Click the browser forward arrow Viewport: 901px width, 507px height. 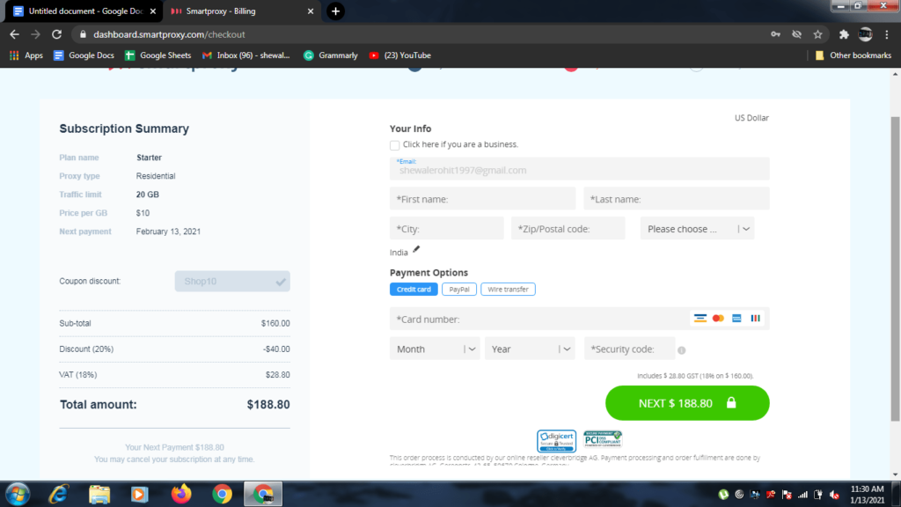(35, 34)
